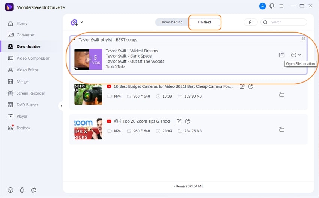The height and width of the screenshot is (198, 319).
Task: Open the Player section
Action: coord(18,116)
